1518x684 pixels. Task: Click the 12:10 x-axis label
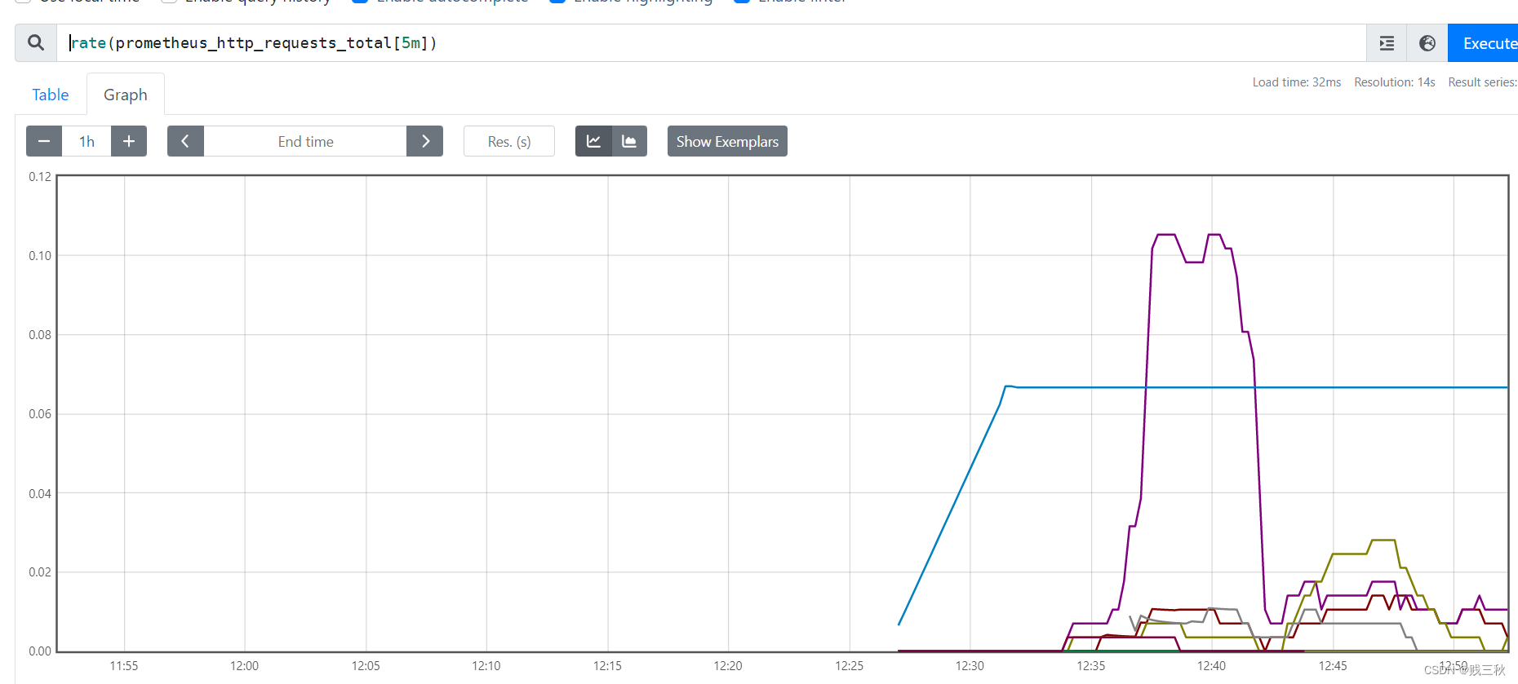[x=486, y=666]
